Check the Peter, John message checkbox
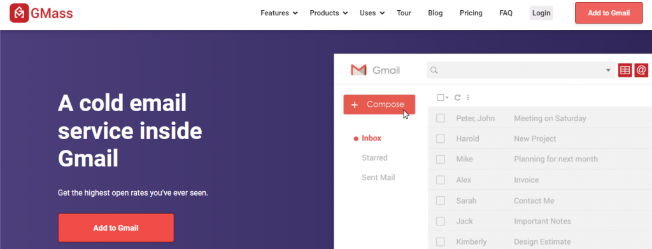 [x=441, y=118]
